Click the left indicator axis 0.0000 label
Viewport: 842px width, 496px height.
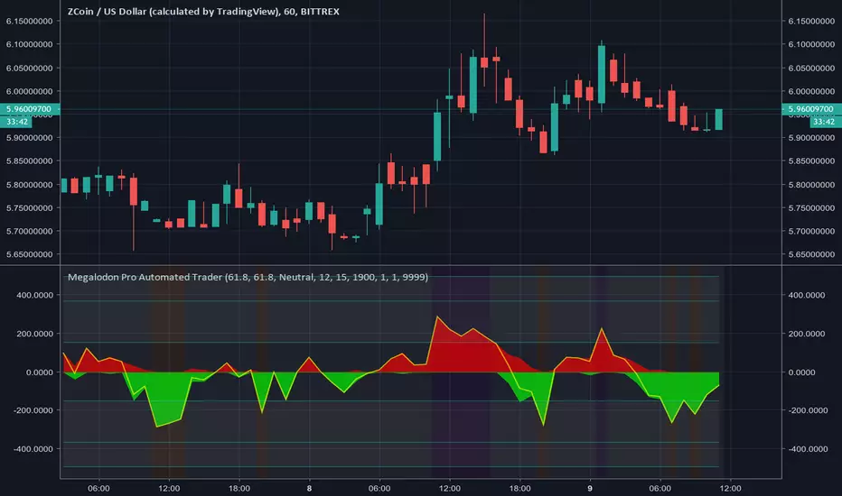[40, 372]
